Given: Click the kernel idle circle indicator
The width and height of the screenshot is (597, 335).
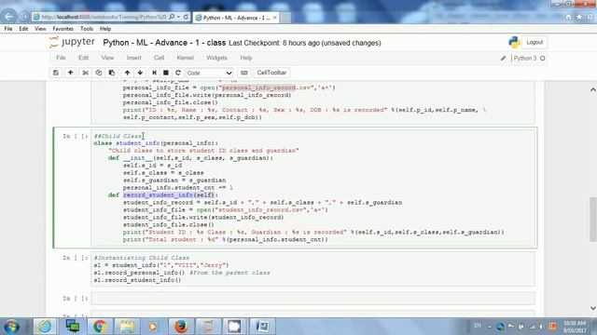Looking at the screenshot, I should tap(543, 58).
